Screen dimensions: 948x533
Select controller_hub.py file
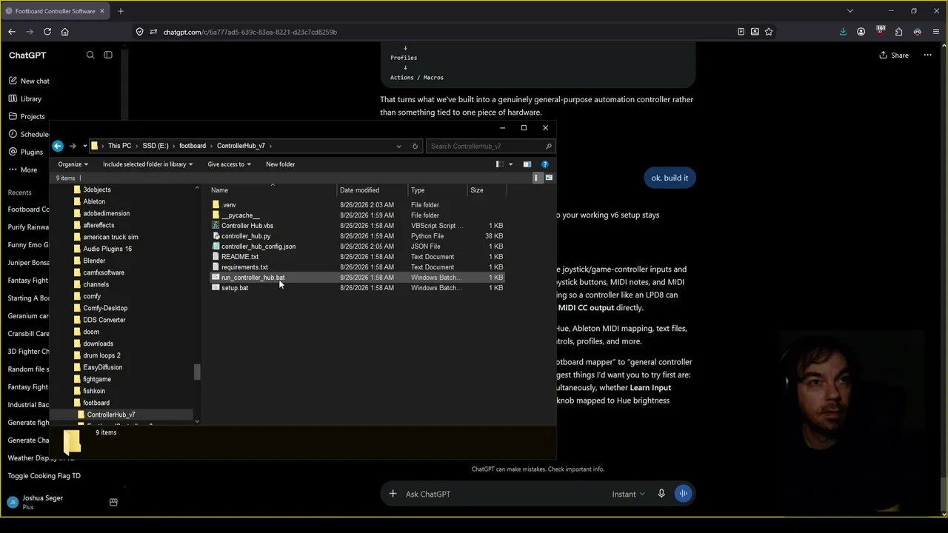(246, 236)
